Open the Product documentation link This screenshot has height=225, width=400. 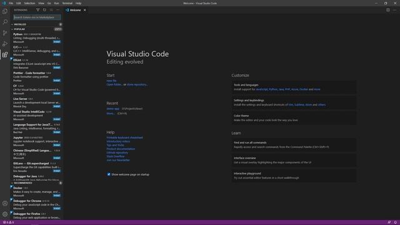pos(121,149)
